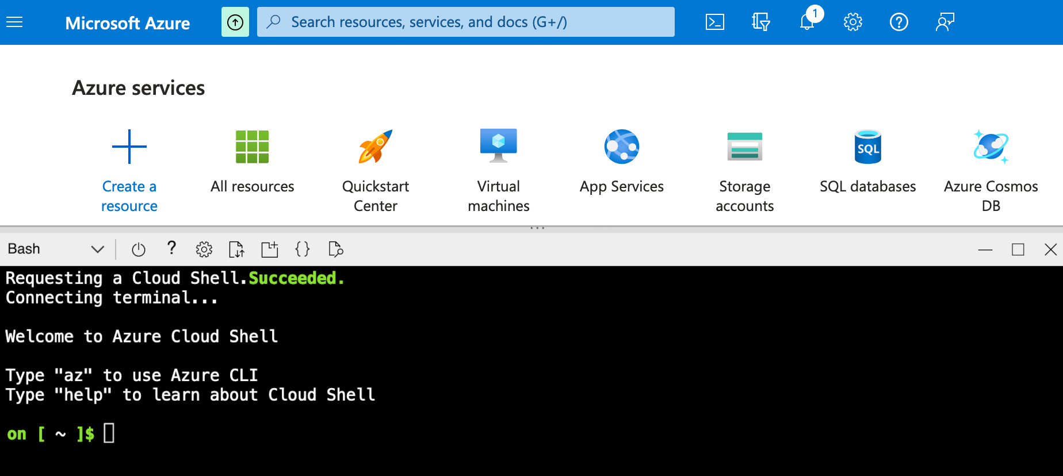
Task: Open SQL databases service
Action: point(867,161)
